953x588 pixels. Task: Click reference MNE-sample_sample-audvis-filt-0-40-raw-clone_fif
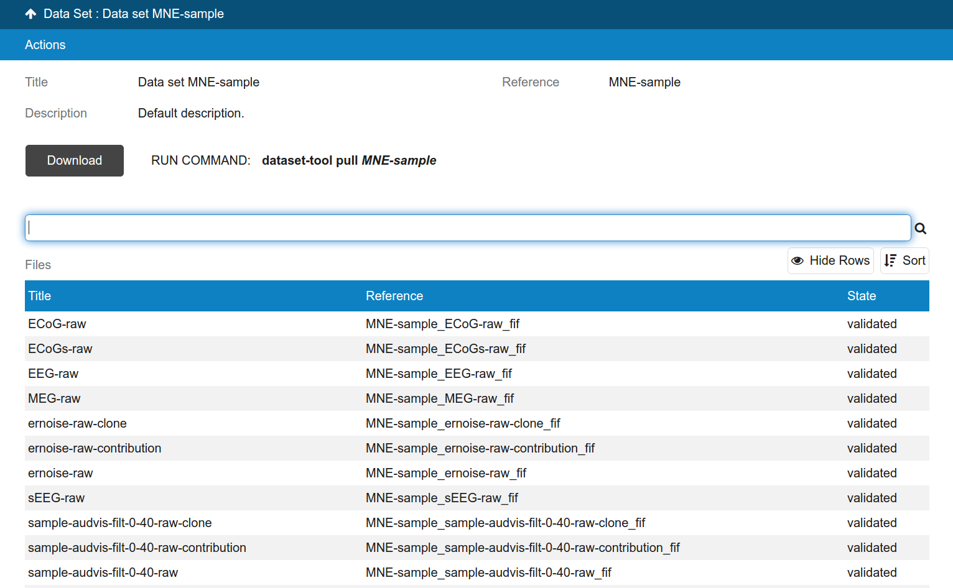pos(506,523)
